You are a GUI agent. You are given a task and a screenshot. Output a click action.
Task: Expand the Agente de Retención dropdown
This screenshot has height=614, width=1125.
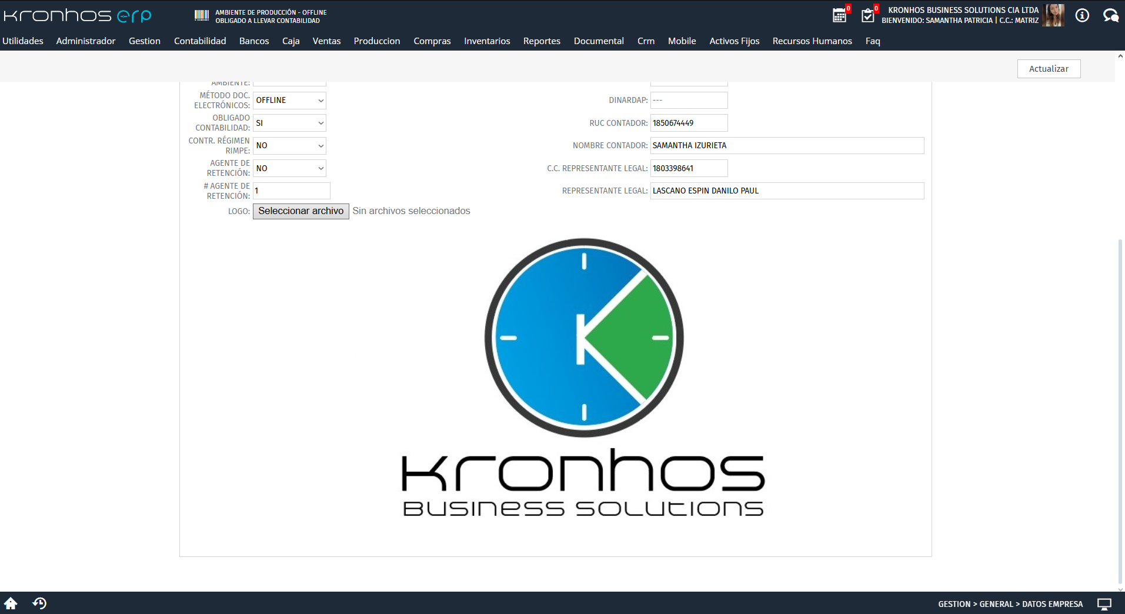click(x=289, y=169)
